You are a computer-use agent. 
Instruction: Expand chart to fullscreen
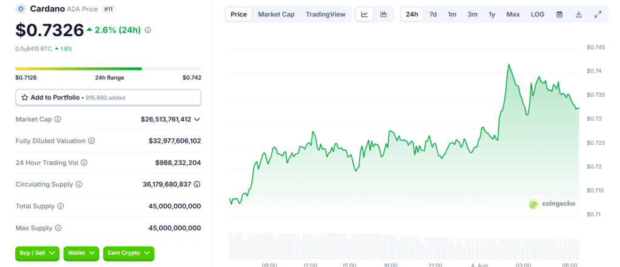pos(598,14)
